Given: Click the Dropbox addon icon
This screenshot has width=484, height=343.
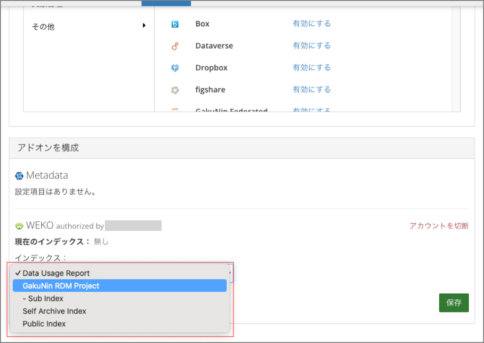Looking at the screenshot, I should pyautogui.click(x=175, y=68).
